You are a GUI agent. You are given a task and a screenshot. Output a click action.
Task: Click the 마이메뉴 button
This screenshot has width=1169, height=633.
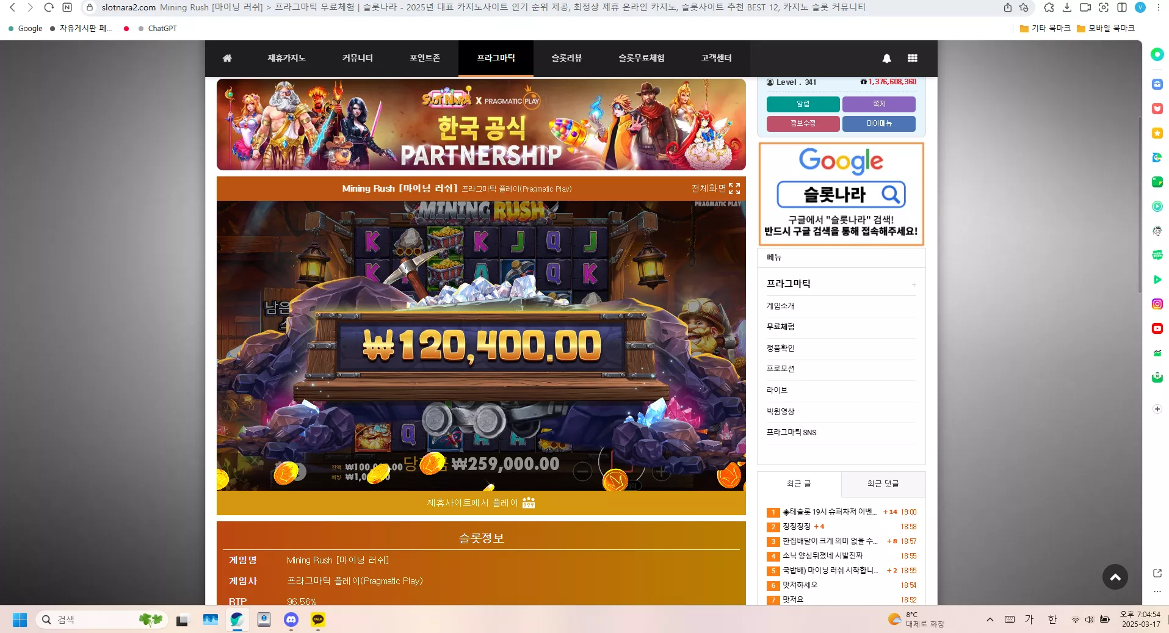pyautogui.click(x=879, y=124)
